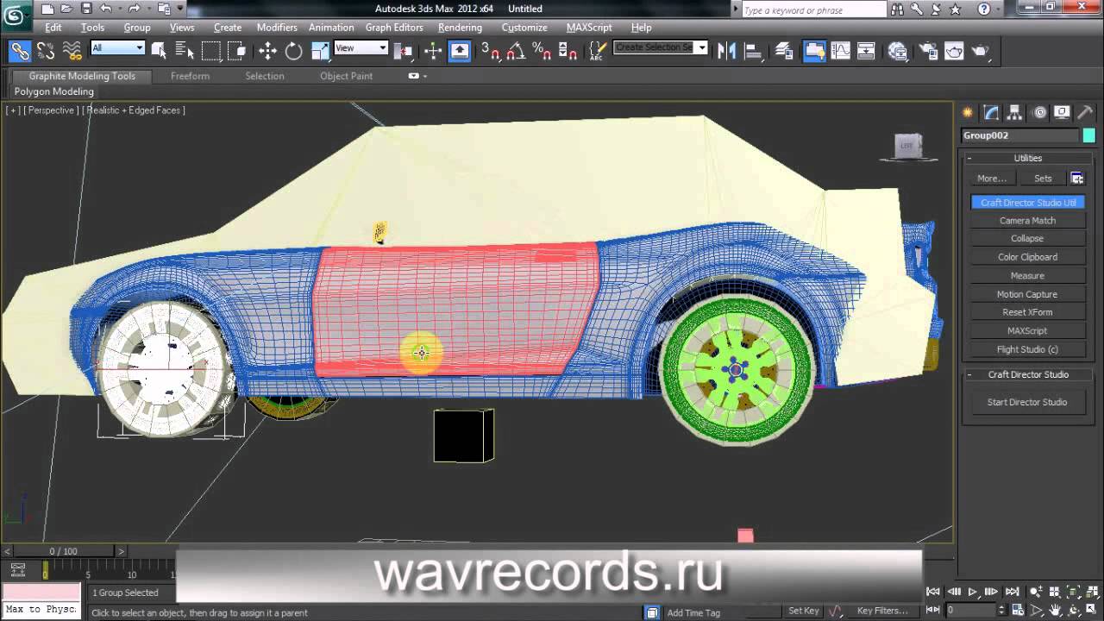Viewport: 1104px width, 621px height.
Task: Toggle the Angle Snap button
Action: pos(516,51)
